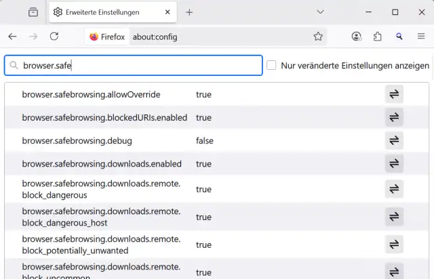Toggle browser.safebrowsing.downloads.enabled setting

(x=394, y=164)
